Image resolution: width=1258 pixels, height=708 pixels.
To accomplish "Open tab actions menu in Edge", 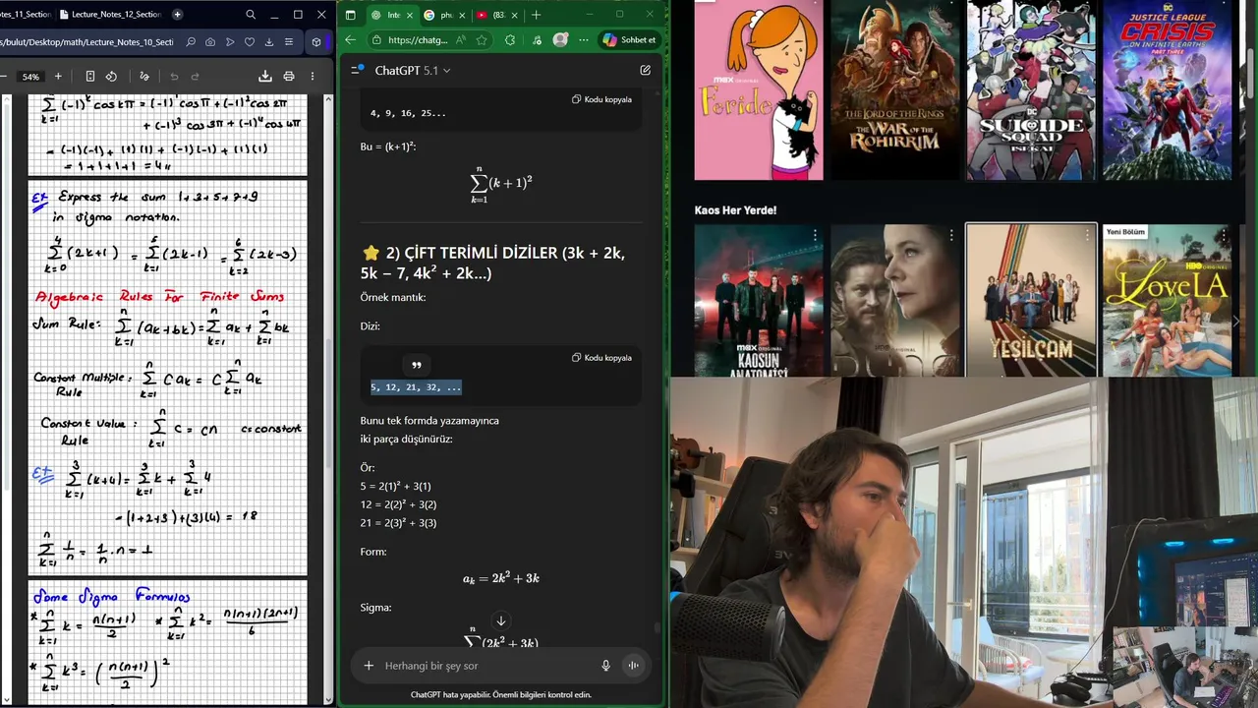I will click(350, 15).
